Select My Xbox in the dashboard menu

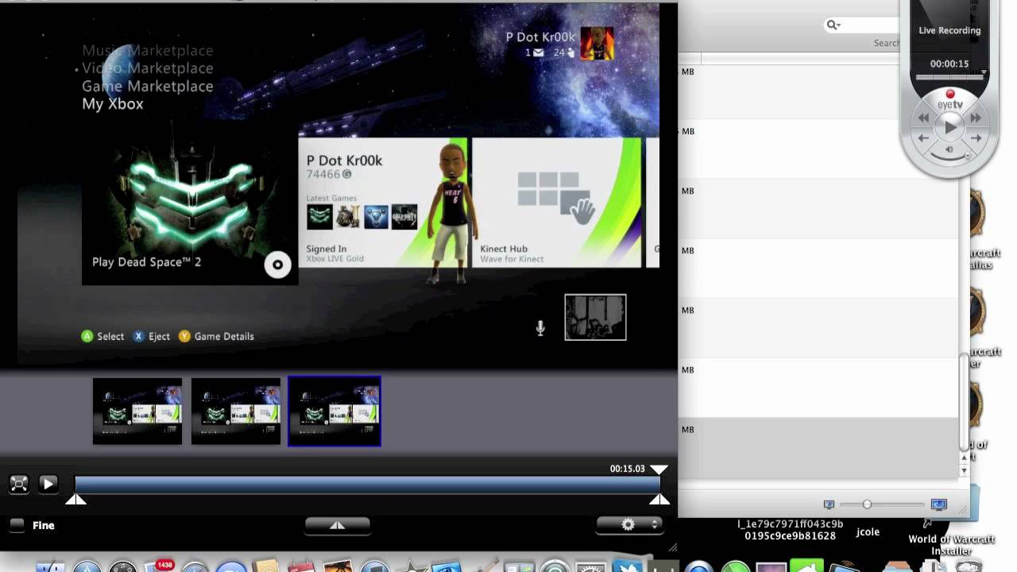113,104
